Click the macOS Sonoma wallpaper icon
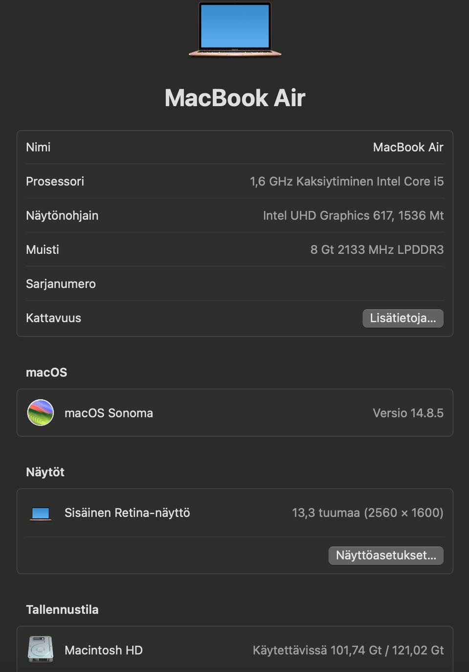 [41, 413]
